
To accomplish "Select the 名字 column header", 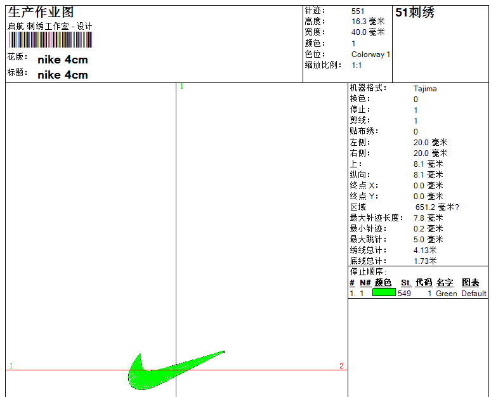I will click(445, 283).
